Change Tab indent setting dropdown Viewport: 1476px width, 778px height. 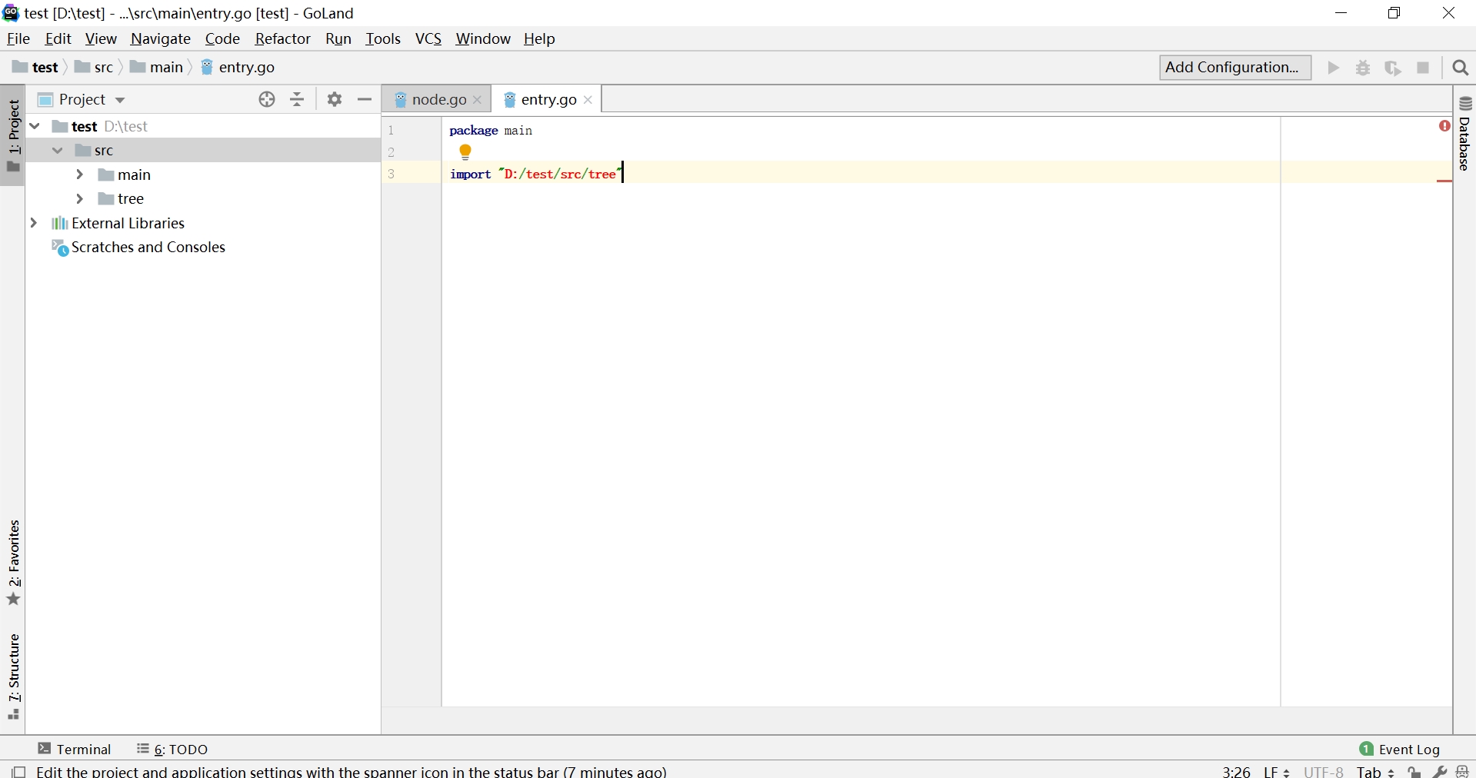(x=1376, y=772)
